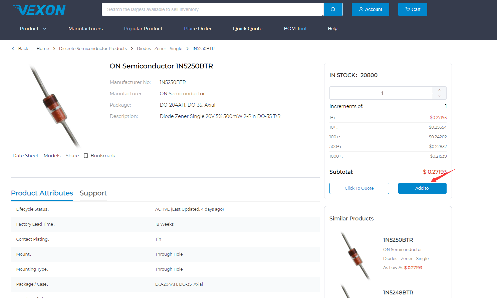Click the 10+ price $0.25654
Screen dimensions: 497x298
coord(438,127)
